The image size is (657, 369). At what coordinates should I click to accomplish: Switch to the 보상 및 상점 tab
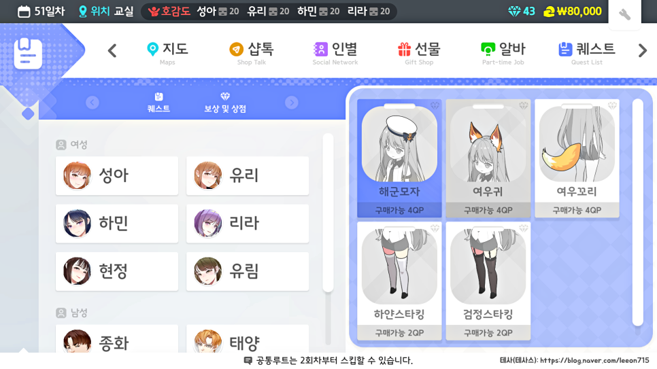point(225,103)
